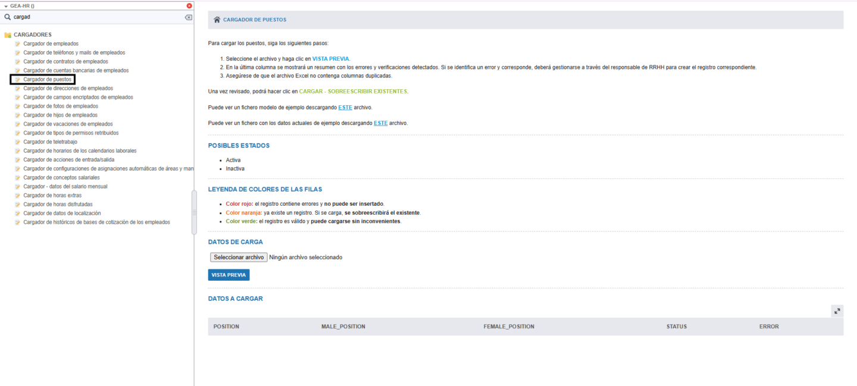Click the sidebar vertical scrollbar handle
Image resolution: width=857 pixels, height=386 pixels.
click(x=193, y=212)
